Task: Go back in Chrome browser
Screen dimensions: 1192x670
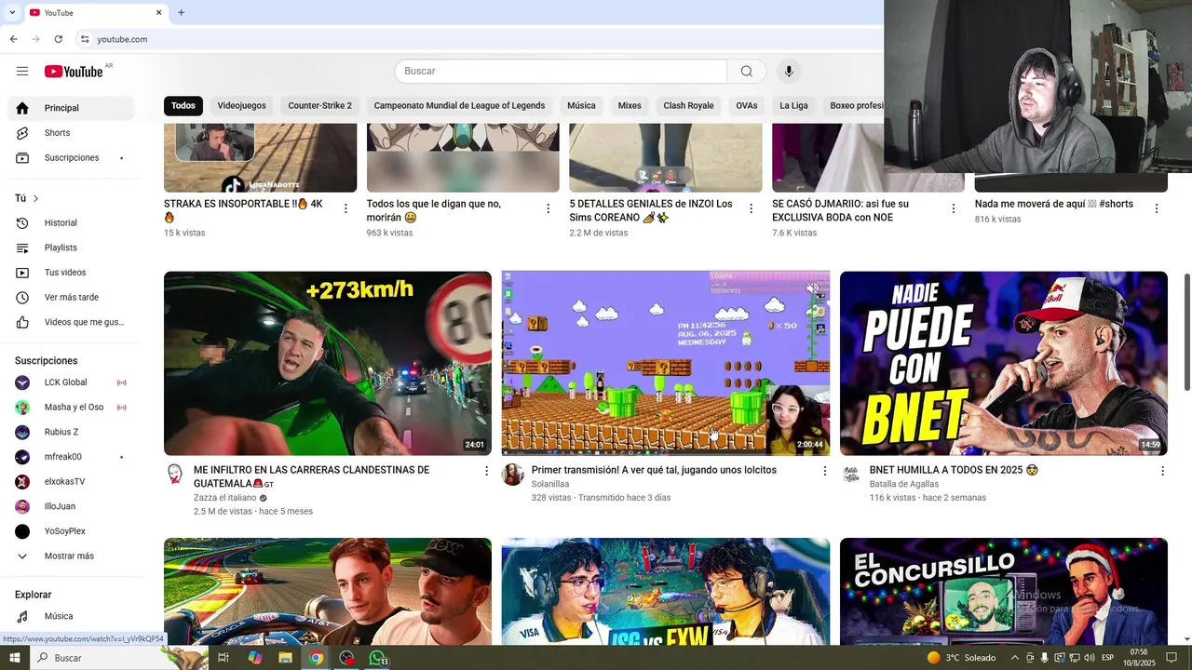Action: [13, 39]
